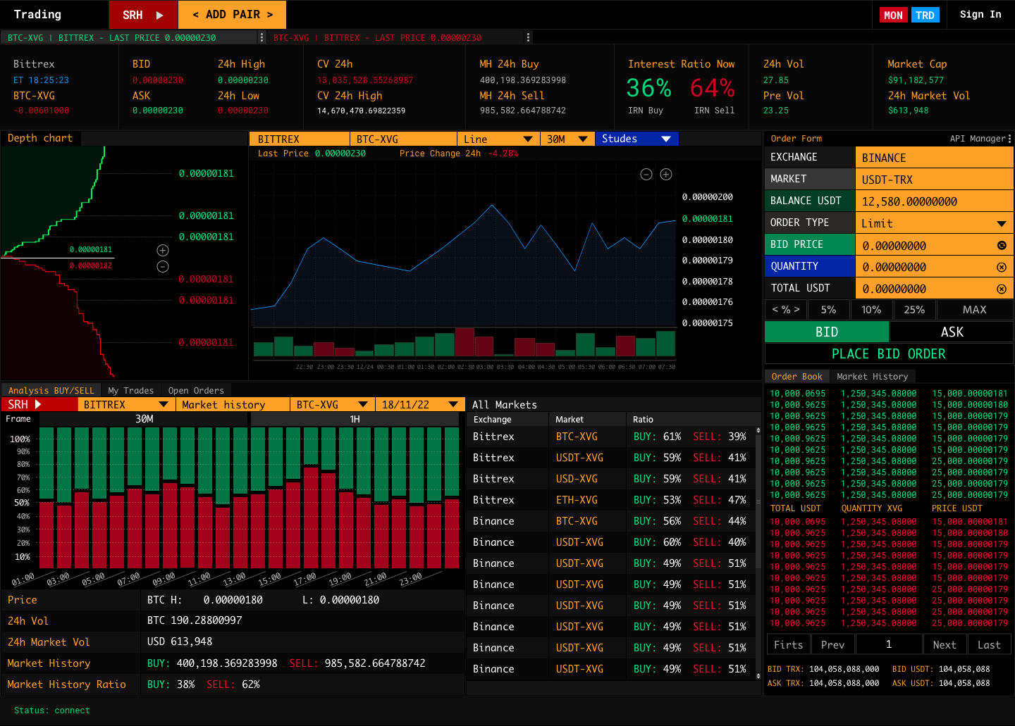Open the API Manager kebab menu

pos(1009,139)
